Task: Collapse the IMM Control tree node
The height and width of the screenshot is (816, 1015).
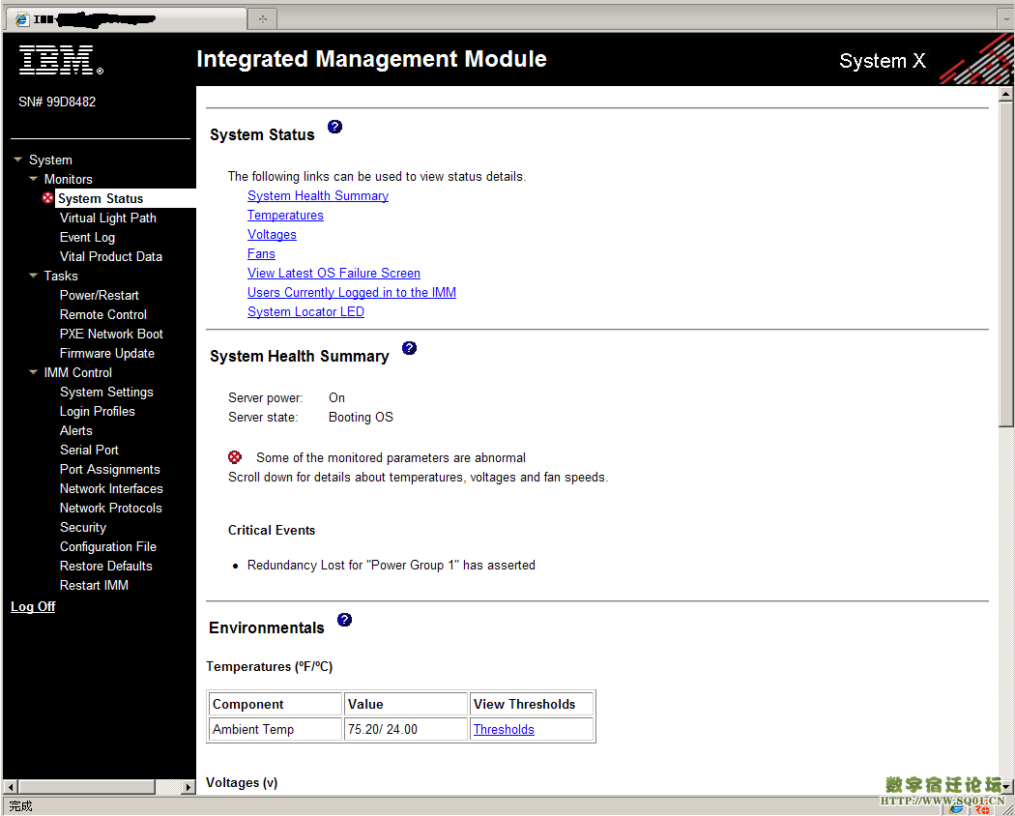Action: click(x=34, y=372)
